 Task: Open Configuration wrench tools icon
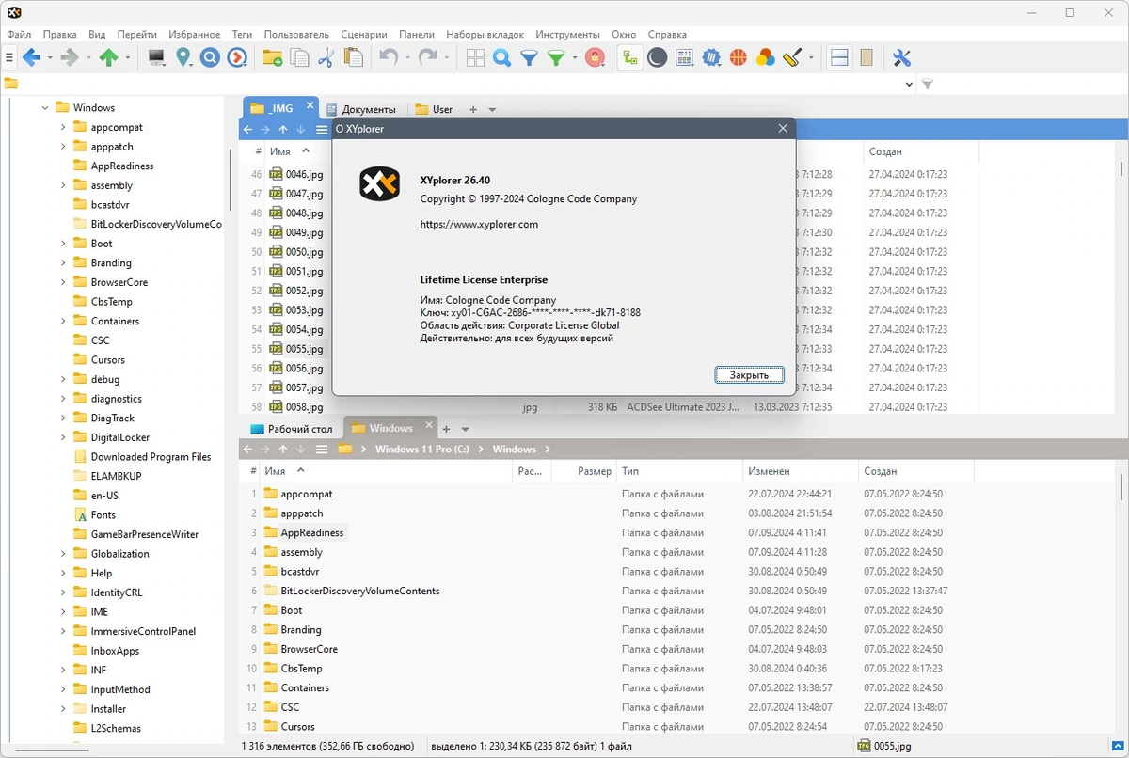tap(901, 58)
